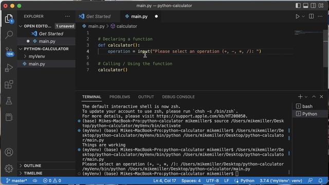
Task: Click the 1 unsaved badge
Action: click(x=65, y=26)
